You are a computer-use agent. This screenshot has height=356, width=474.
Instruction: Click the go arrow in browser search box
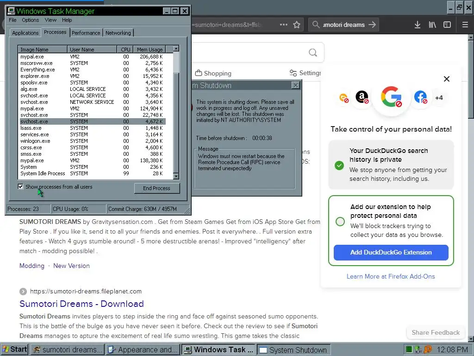[x=372, y=25]
